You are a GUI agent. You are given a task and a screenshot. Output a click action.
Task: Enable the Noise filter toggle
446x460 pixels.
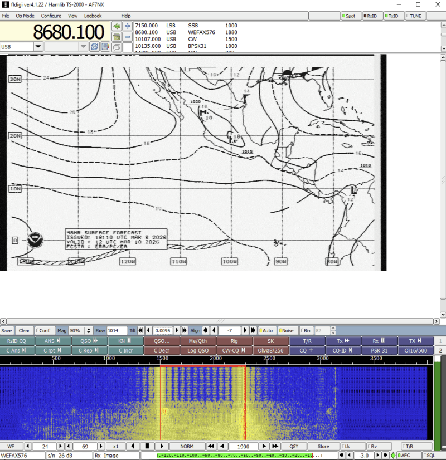(287, 331)
